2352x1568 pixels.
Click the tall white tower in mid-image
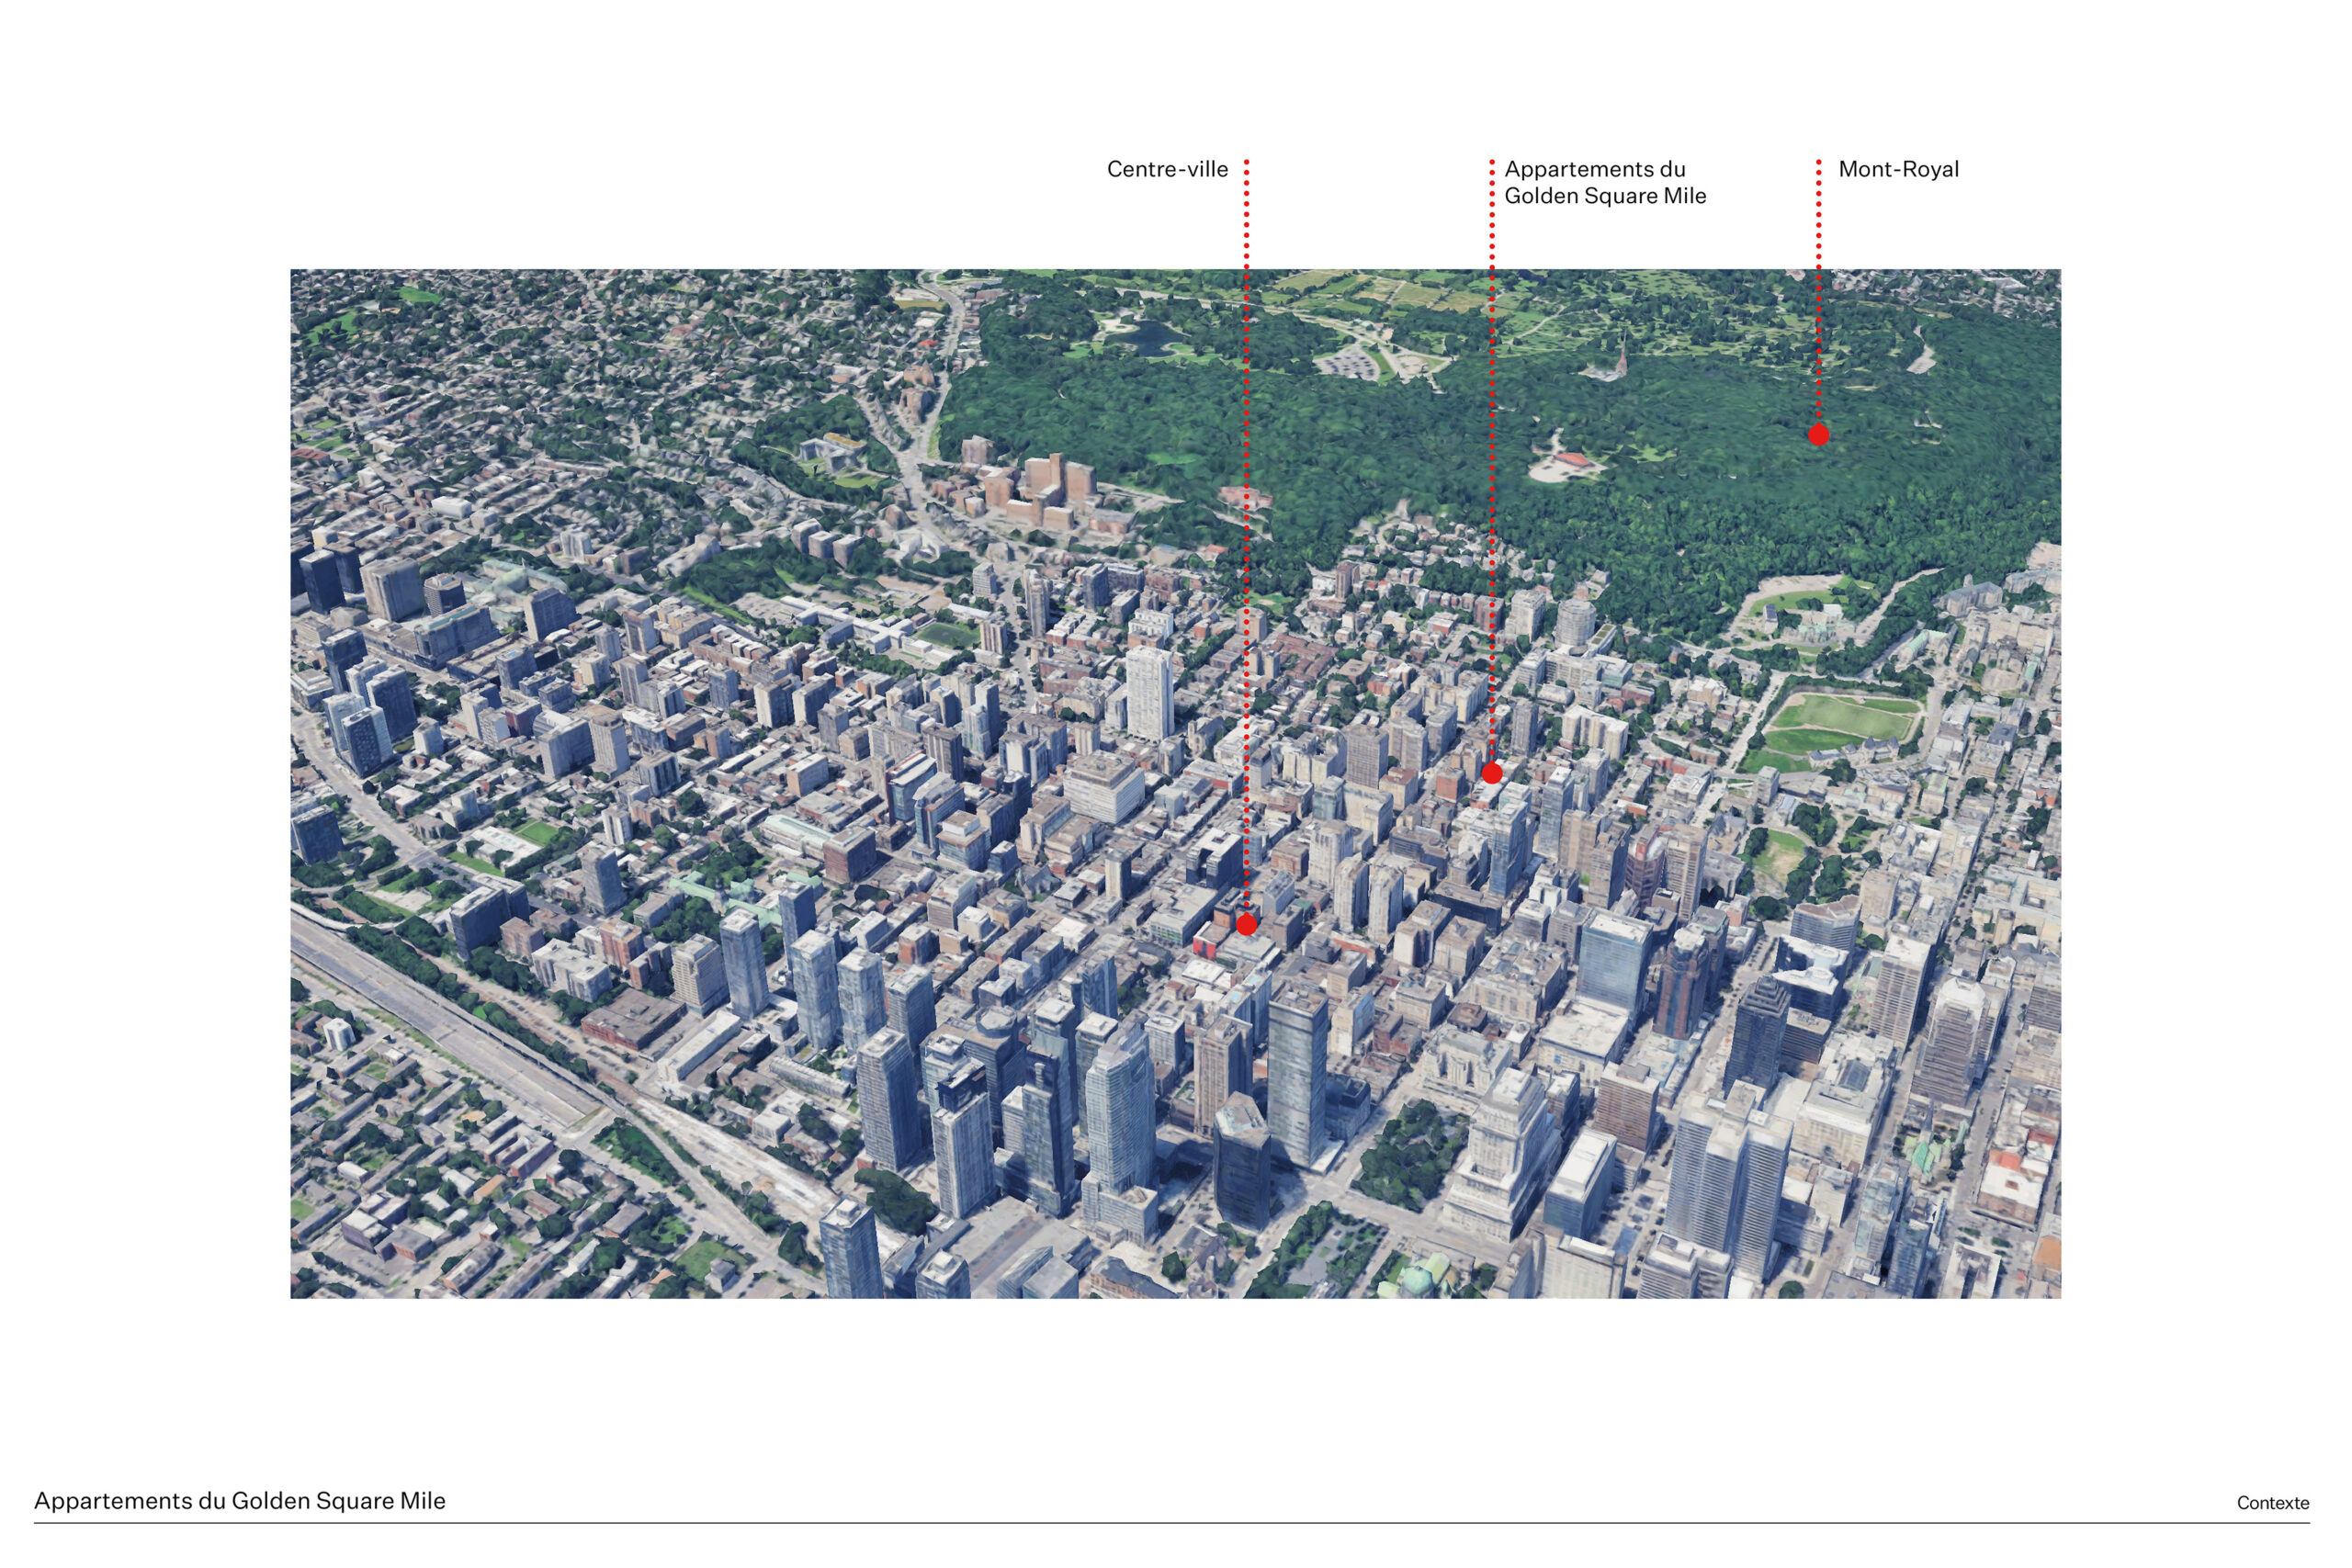pos(1149,692)
